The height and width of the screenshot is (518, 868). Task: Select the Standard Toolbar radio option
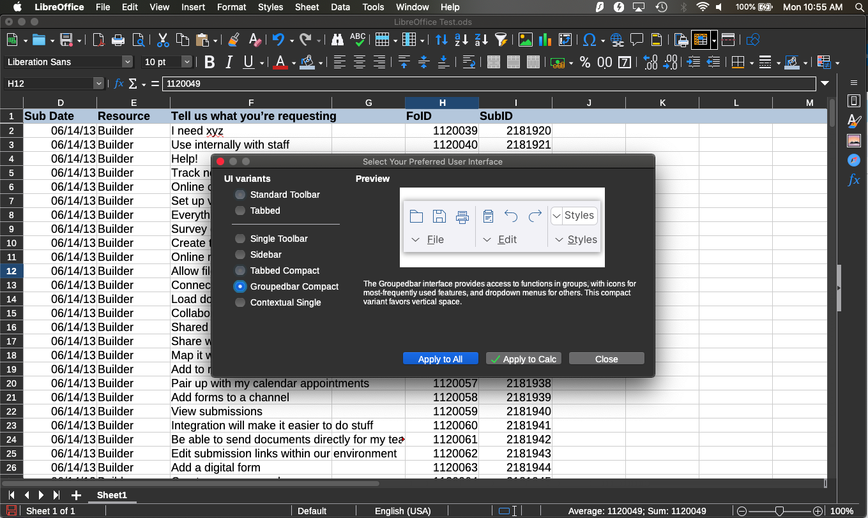(x=240, y=195)
